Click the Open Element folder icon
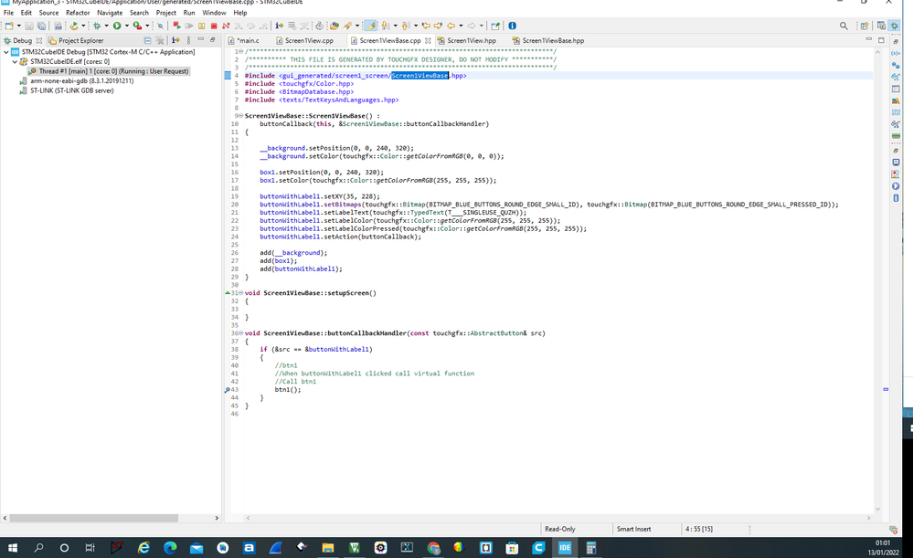The width and height of the screenshot is (913, 558). 334,26
